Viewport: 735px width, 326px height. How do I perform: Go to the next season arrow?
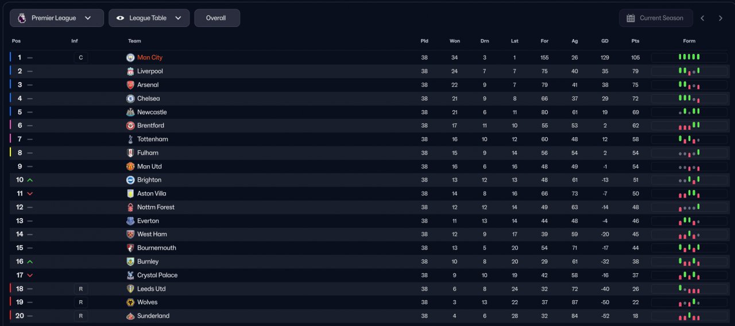721,18
